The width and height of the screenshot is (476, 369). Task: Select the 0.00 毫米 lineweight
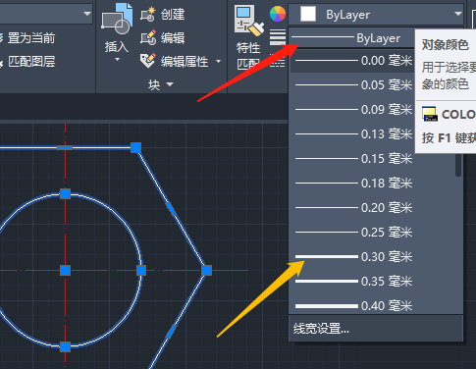point(352,61)
